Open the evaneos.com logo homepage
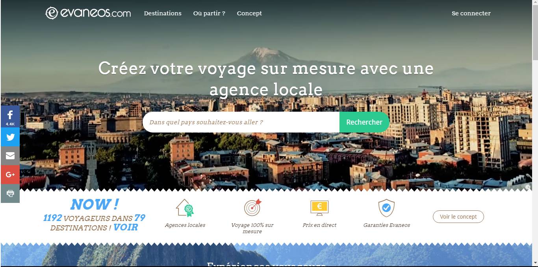The height and width of the screenshot is (267, 538). tap(88, 13)
